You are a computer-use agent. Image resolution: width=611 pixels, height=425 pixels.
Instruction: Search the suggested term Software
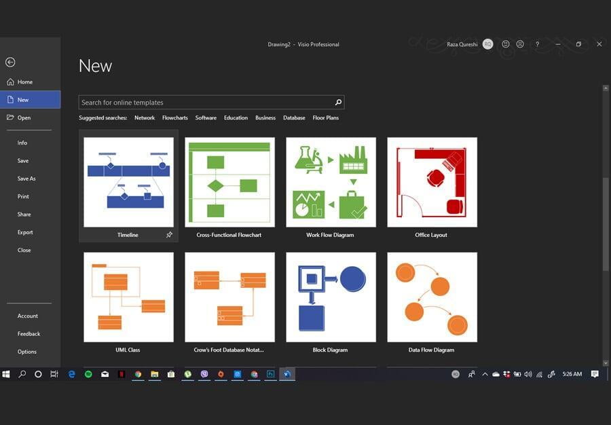coord(206,117)
